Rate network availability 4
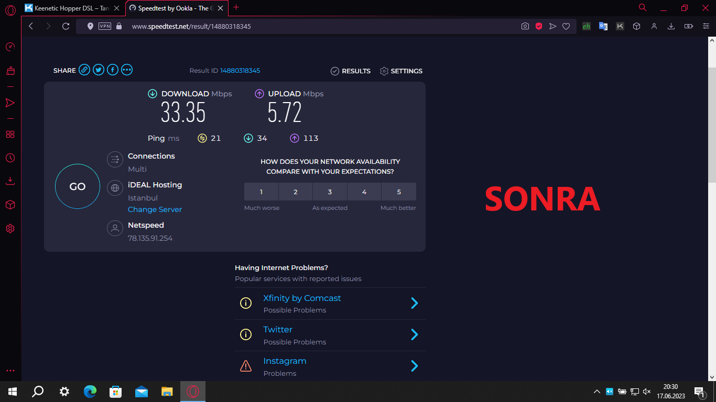Screen dimensions: 716x402 point(364,192)
